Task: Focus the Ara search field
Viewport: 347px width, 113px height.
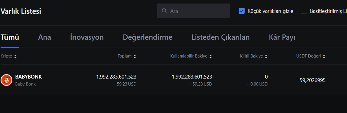Action: [193, 11]
